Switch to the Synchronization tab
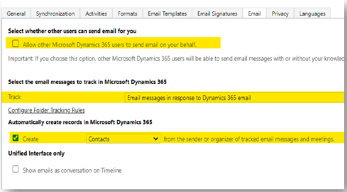 (x=55, y=14)
